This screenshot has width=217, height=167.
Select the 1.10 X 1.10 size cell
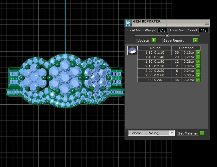[x=154, y=52]
